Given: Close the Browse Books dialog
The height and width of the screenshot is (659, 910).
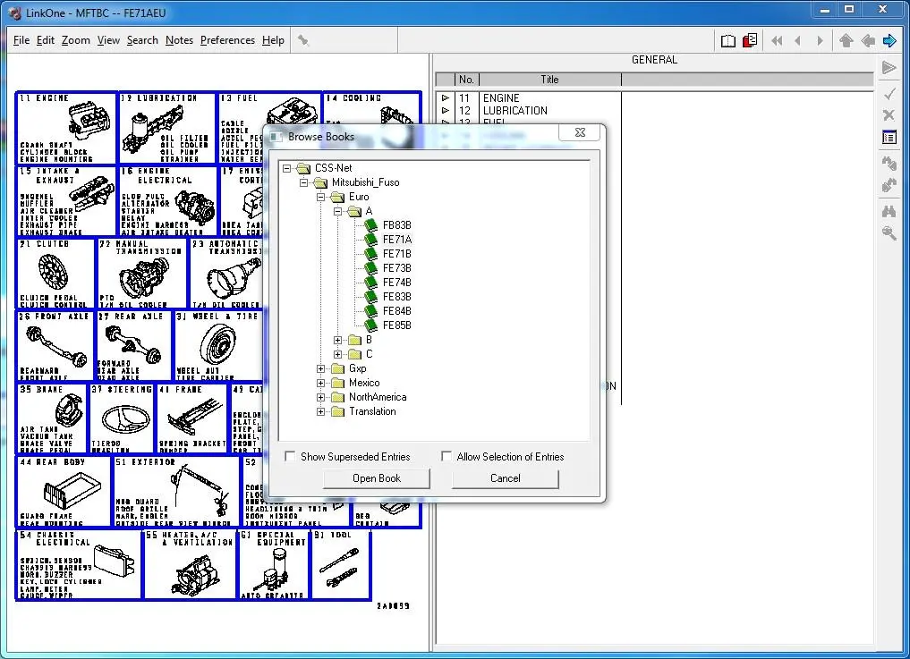Looking at the screenshot, I should pyautogui.click(x=580, y=132).
